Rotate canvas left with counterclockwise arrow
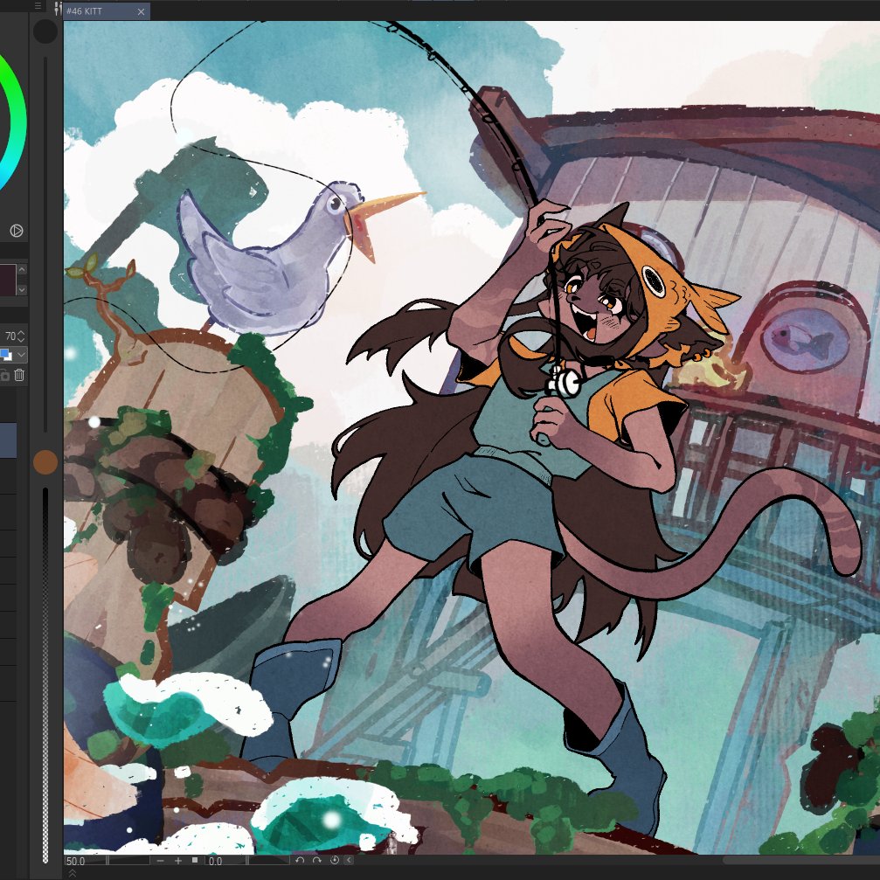This screenshot has height=880, width=880. [x=300, y=860]
